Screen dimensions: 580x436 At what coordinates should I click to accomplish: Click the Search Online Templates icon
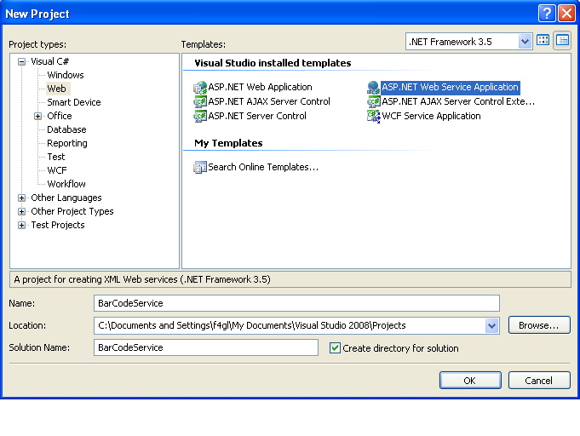pos(200,167)
